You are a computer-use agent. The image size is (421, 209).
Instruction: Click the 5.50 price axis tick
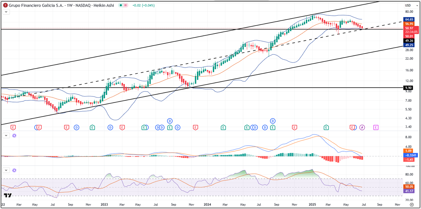(x=408, y=109)
